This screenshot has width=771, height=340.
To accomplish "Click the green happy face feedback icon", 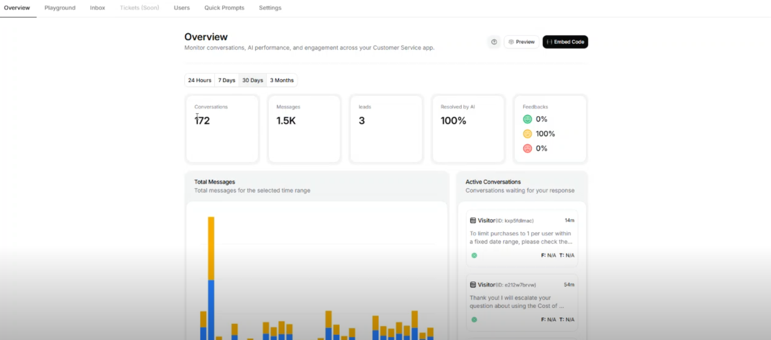I will [x=527, y=119].
